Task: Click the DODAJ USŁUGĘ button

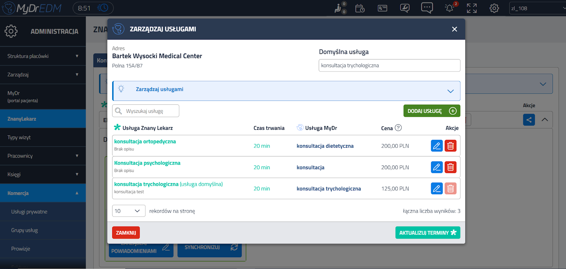Action: pos(432,111)
